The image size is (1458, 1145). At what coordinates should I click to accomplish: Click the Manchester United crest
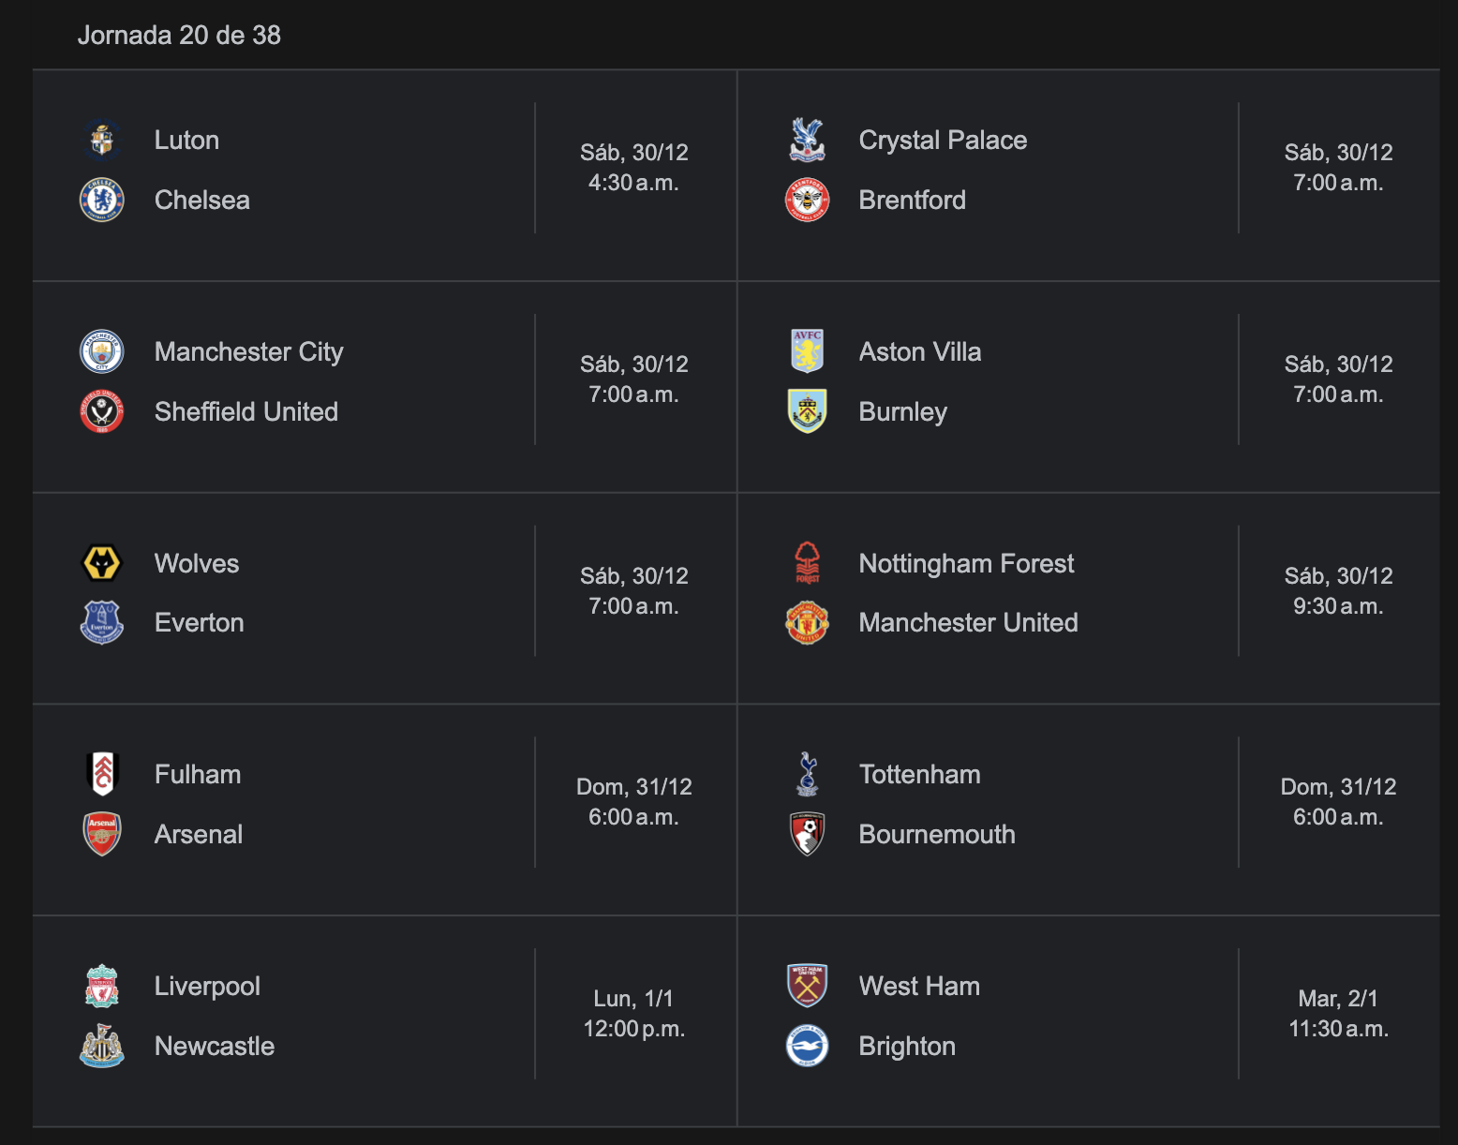click(x=807, y=622)
